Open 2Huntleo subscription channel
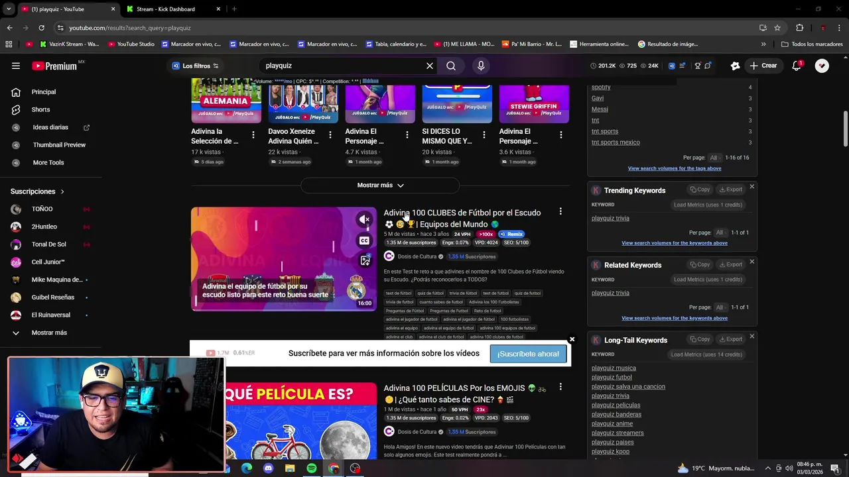This screenshot has width=849, height=477. [44, 227]
